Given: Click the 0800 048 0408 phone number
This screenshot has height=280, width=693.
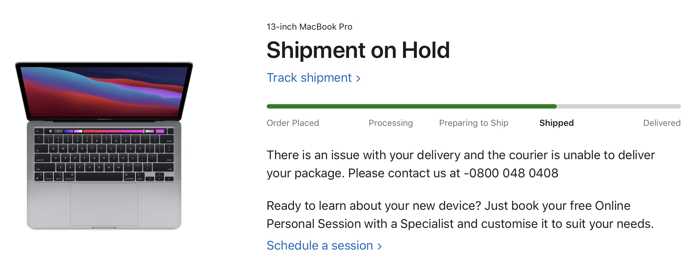Looking at the screenshot, I should click(x=513, y=173).
